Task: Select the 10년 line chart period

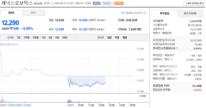Action: pos(65,38)
